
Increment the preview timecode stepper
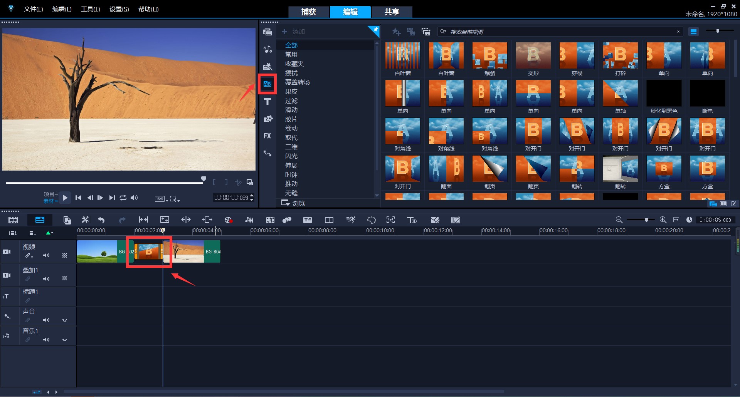tap(252, 196)
